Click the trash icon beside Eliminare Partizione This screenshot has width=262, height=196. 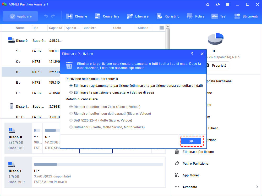(x=177, y=152)
